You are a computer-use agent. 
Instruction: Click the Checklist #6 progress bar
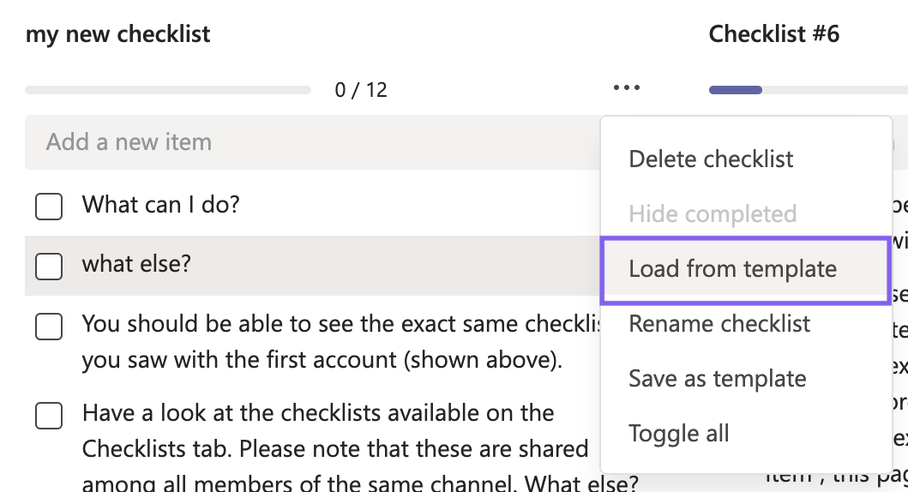806,90
